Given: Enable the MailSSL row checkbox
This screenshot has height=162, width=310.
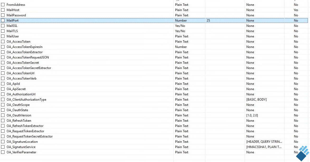Looking at the screenshot, I should [x=3, y=26].
